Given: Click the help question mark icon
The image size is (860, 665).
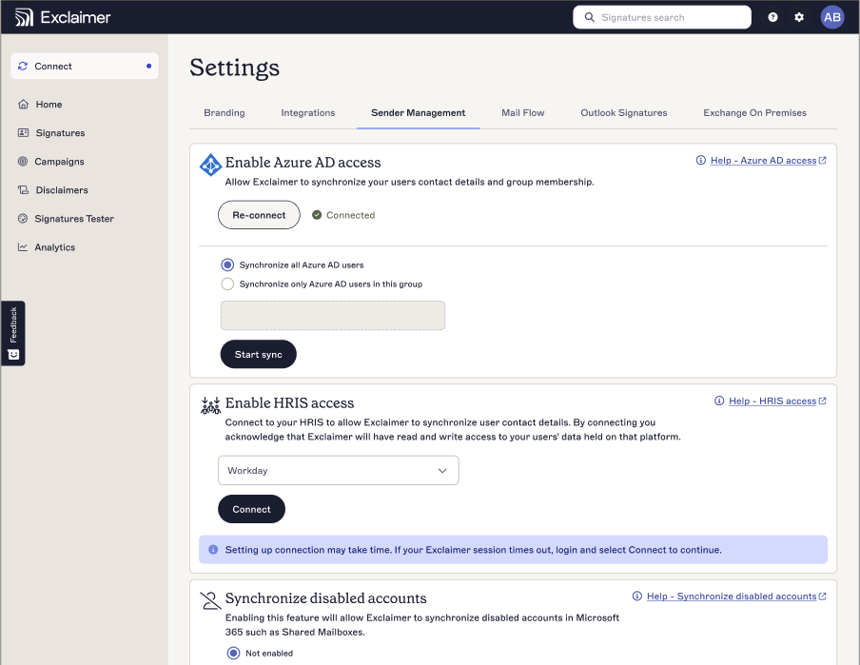Looking at the screenshot, I should (772, 17).
